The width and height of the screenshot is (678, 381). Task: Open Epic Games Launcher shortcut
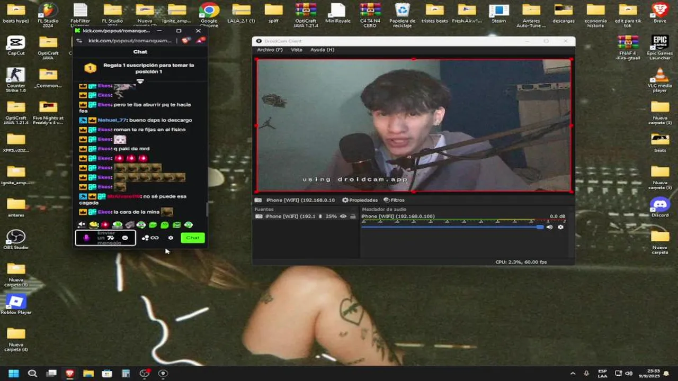tap(660, 48)
